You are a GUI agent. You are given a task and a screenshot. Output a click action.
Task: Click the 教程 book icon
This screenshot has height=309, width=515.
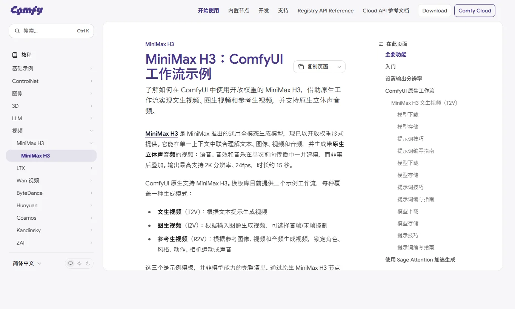coord(15,55)
